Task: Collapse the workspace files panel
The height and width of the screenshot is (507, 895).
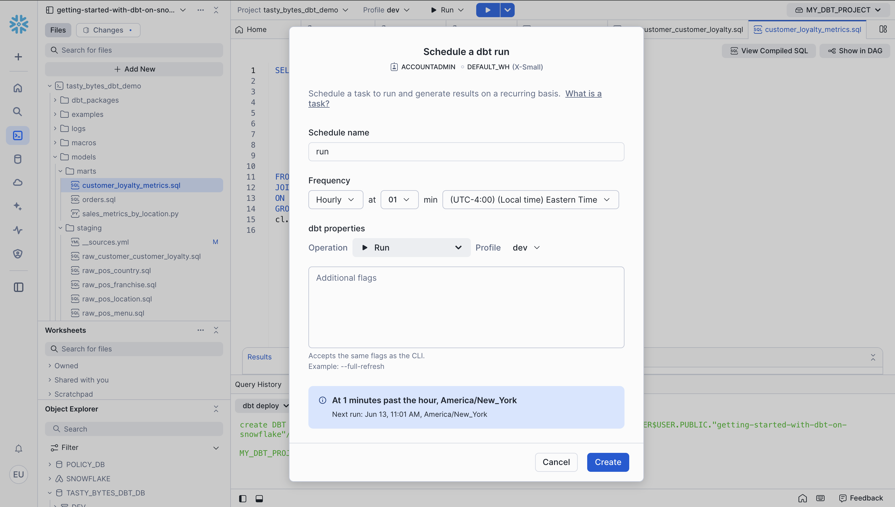Action: point(216,10)
